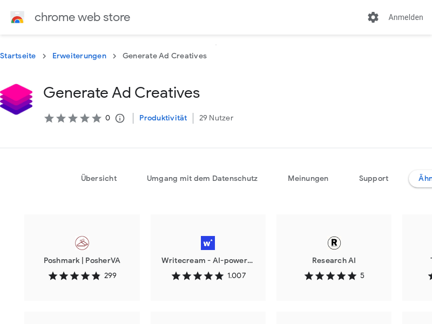Go to Startseite breadcrumb link

(18, 56)
